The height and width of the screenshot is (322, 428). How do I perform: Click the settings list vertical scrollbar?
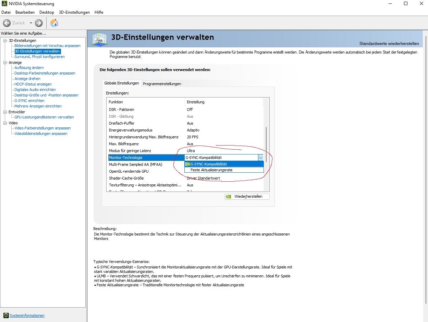[266, 144]
